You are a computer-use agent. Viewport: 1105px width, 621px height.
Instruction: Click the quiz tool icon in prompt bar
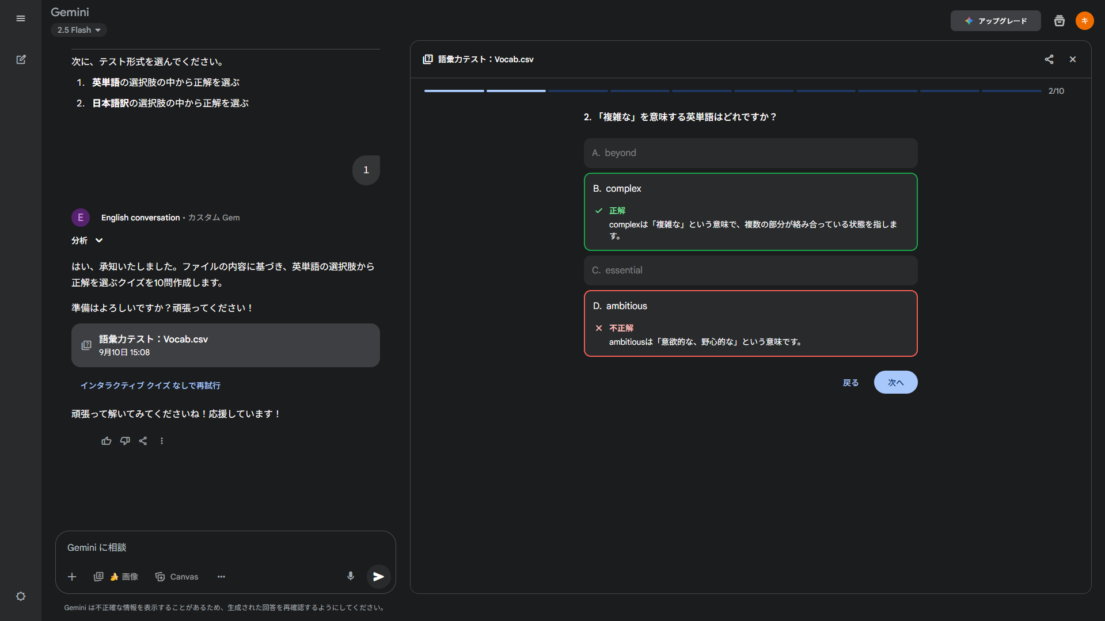click(98, 577)
